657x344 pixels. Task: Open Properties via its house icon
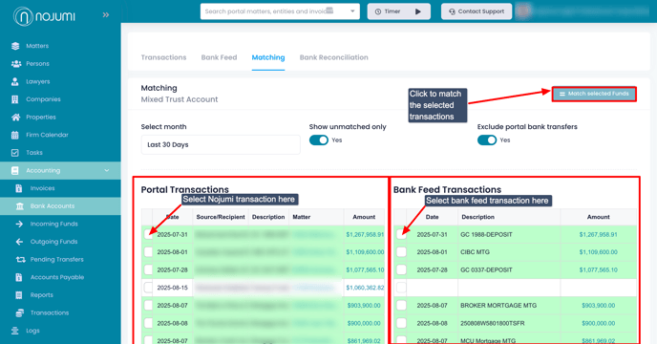(15, 117)
